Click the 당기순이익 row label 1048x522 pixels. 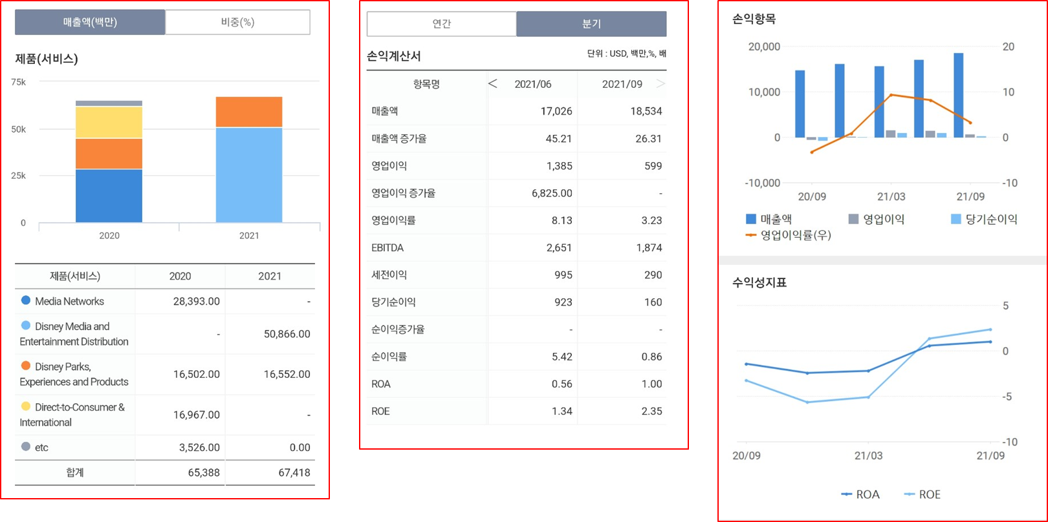tap(394, 302)
